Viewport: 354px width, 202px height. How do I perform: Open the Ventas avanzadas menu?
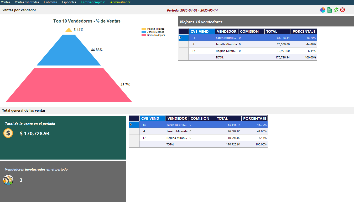[27, 2]
